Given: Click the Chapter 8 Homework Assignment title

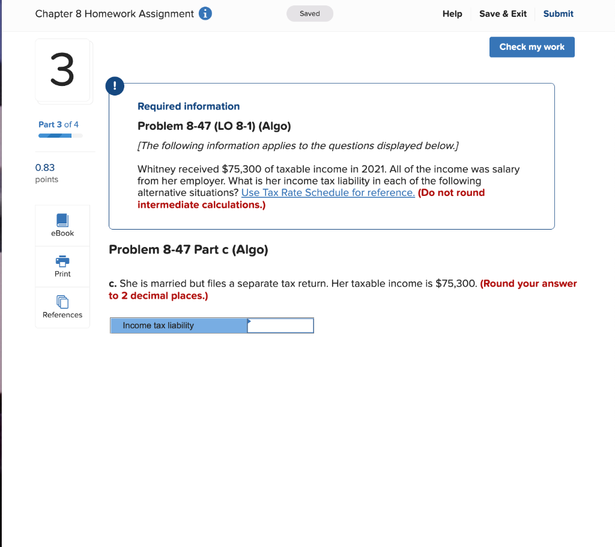Looking at the screenshot, I should [x=115, y=14].
